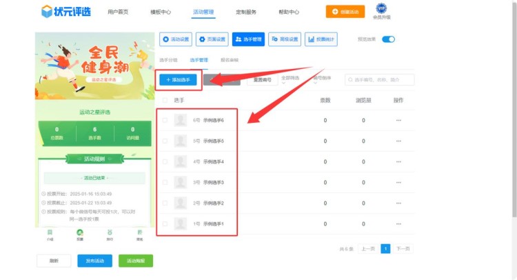Select the checkbox for 示例选手2

(x=164, y=203)
